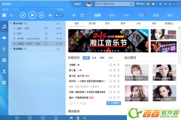Open the 分类 categories sub-tab
Viewport: 181px width, 120px height.
[138, 24]
